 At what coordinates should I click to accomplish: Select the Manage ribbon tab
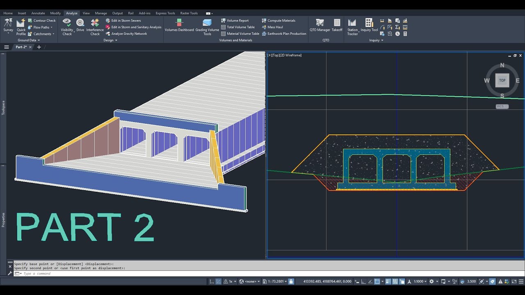(x=101, y=13)
